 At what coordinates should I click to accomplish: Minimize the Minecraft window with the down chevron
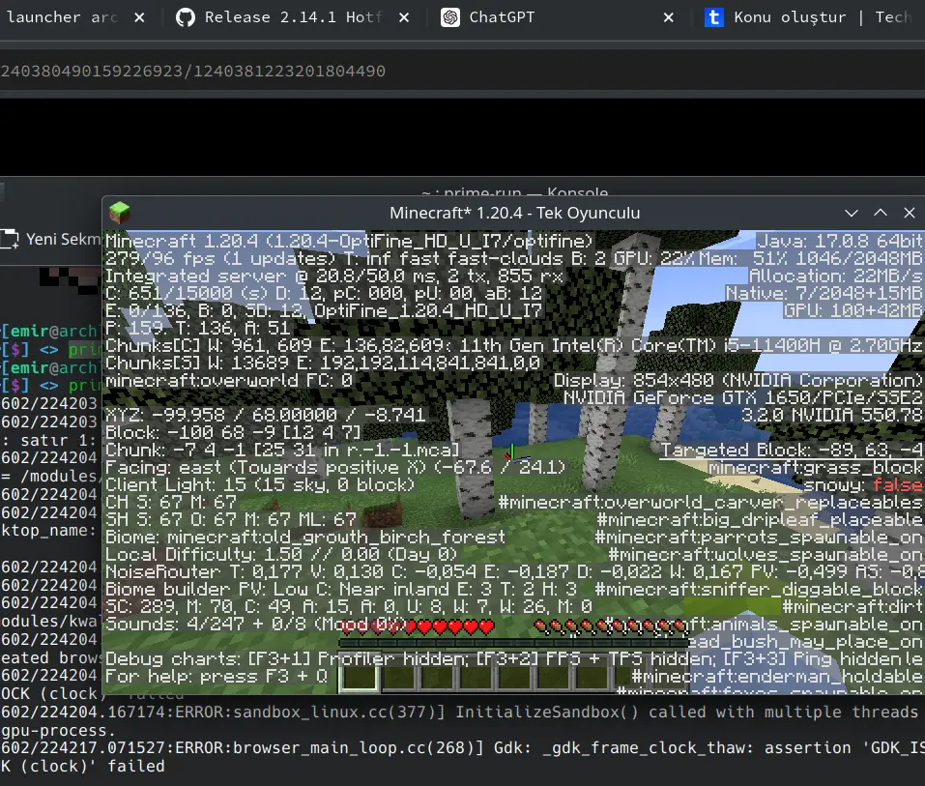coord(852,213)
